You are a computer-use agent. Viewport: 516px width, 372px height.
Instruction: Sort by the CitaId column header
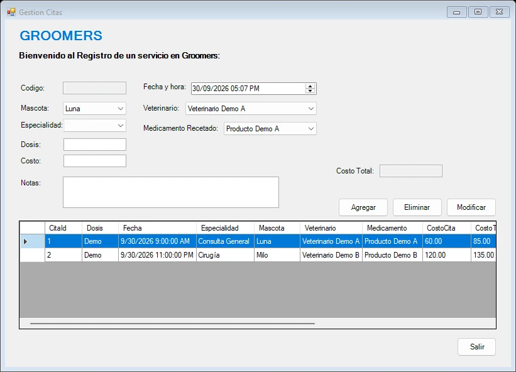63,228
